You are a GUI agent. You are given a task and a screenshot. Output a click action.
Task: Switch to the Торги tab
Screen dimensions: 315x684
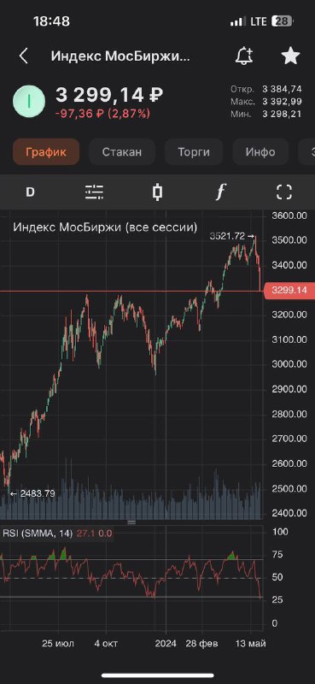pyautogui.click(x=194, y=152)
